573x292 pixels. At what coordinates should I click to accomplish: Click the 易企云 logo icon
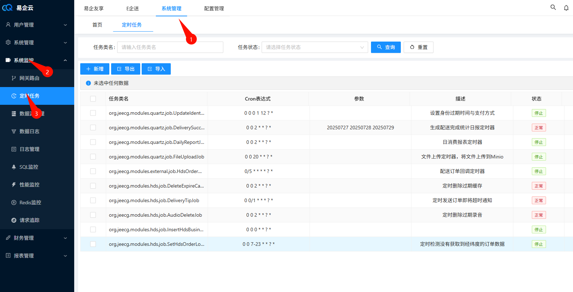tap(7, 7)
